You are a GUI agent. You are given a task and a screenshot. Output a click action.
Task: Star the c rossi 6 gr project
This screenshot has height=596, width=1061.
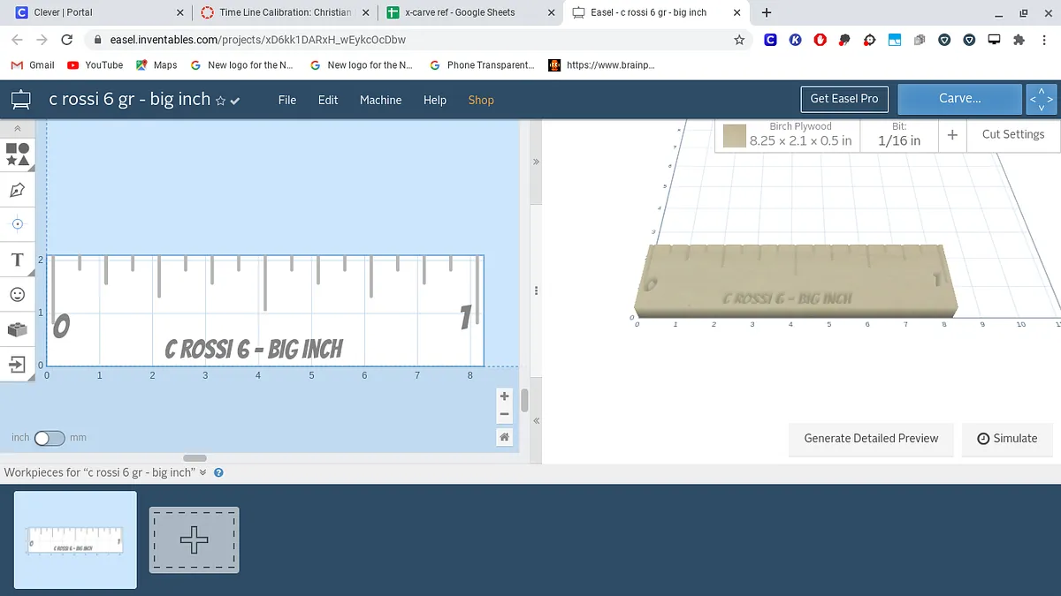coord(220,101)
